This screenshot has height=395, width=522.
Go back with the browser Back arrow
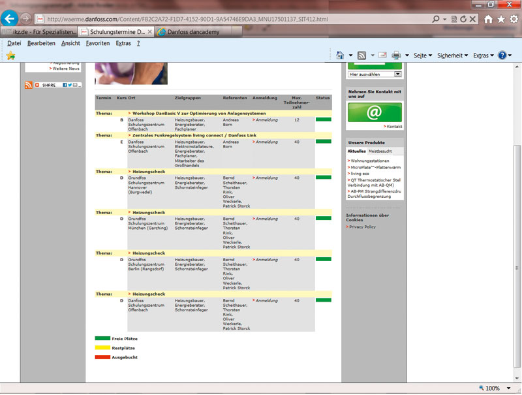tap(9, 18)
